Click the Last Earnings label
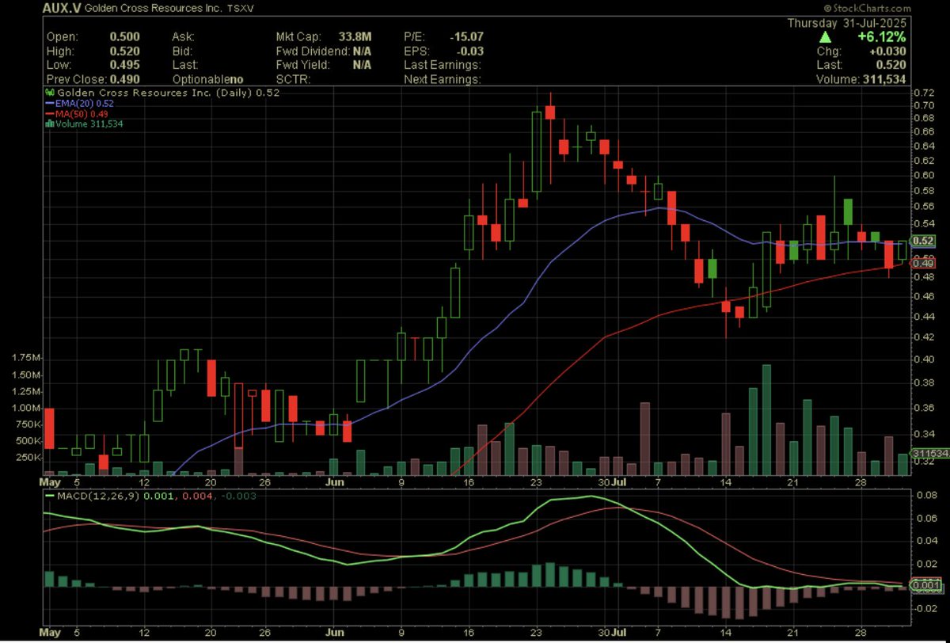Screen dimensions: 950x643 click(442, 66)
